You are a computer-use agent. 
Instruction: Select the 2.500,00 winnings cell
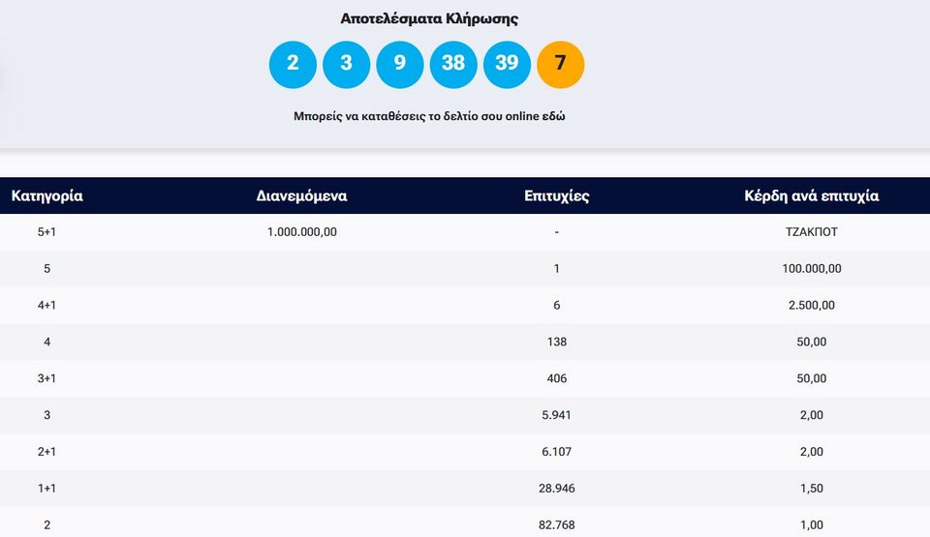pos(811,305)
